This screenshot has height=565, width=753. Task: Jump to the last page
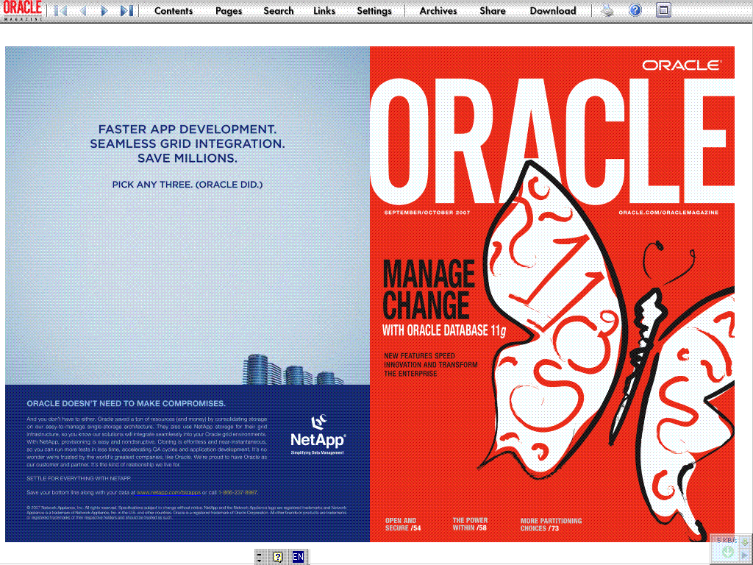pyautogui.click(x=126, y=11)
